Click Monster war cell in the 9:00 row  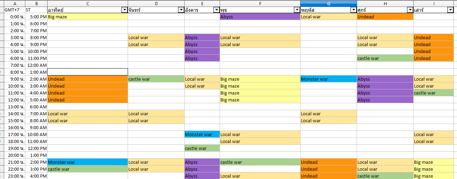click(328, 79)
